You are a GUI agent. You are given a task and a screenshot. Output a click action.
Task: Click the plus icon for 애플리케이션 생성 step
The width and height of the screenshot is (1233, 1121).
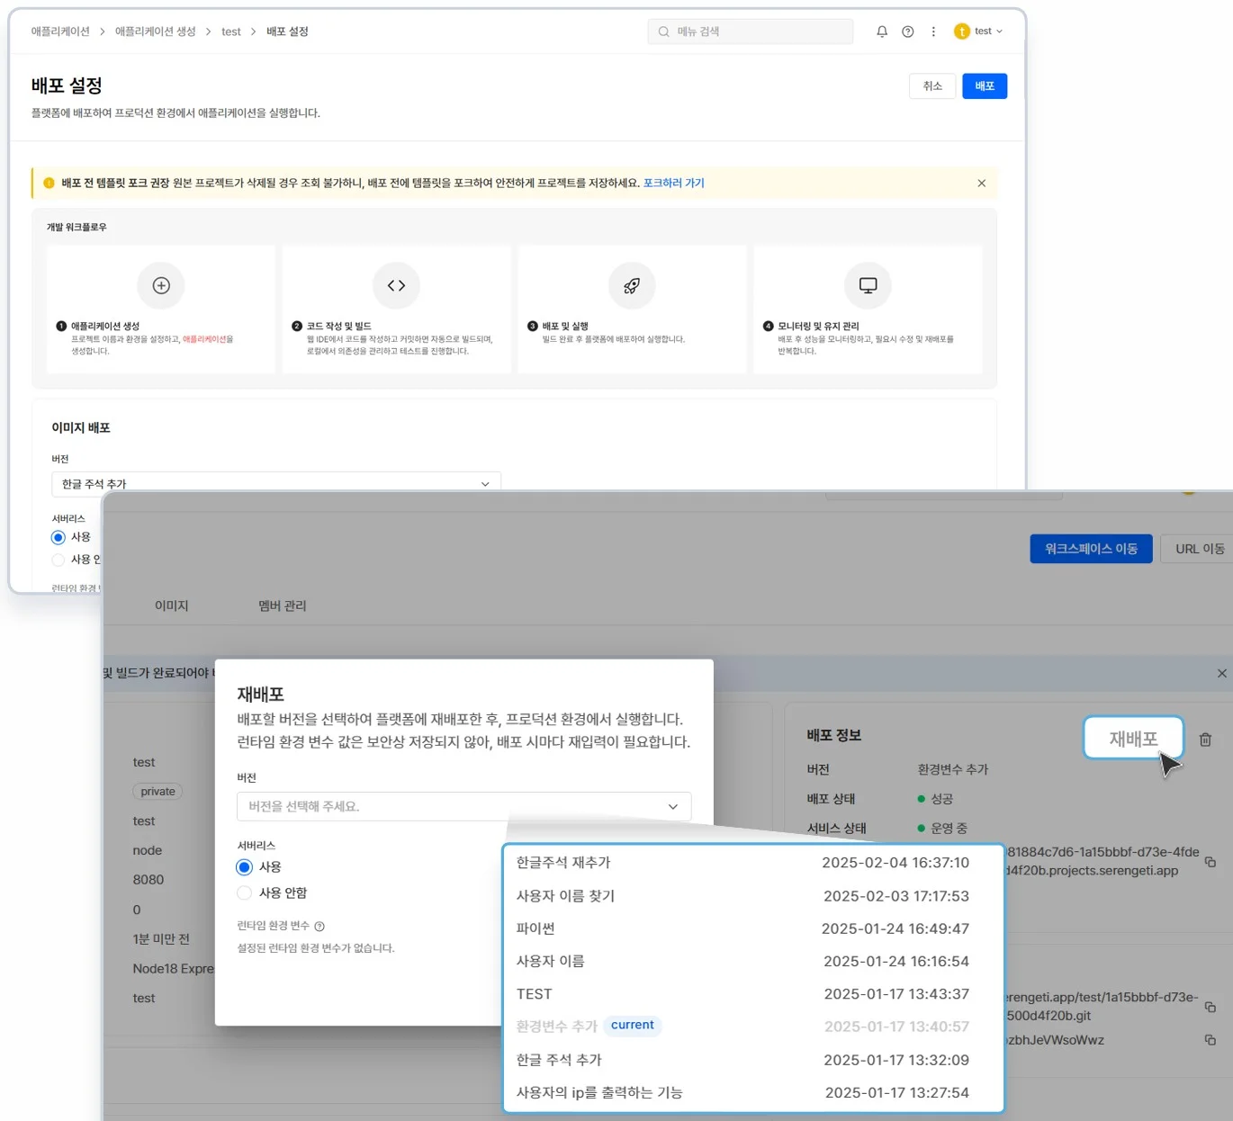pyautogui.click(x=161, y=285)
